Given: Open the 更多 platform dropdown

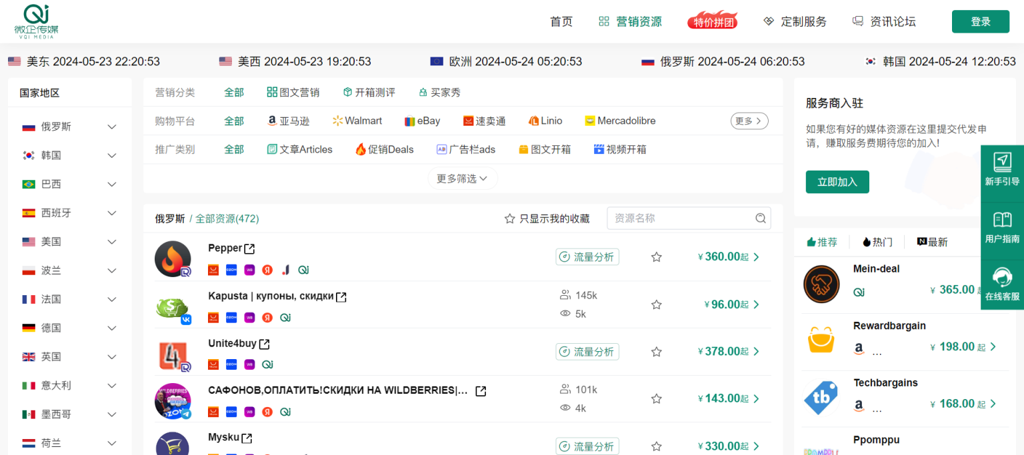Looking at the screenshot, I should (x=748, y=121).
